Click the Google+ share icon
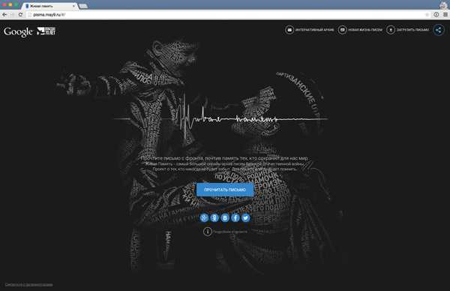450x291 pixels. pos(204,217)
